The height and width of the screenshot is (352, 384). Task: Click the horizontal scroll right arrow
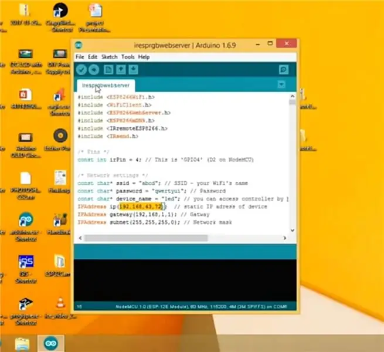click(x=284, y=238)
